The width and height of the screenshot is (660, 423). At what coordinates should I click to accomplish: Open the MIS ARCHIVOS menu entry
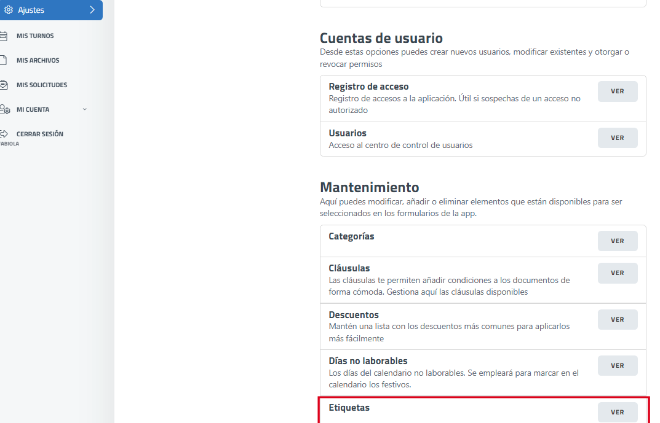pyautogui.click(x=38, y=61)
